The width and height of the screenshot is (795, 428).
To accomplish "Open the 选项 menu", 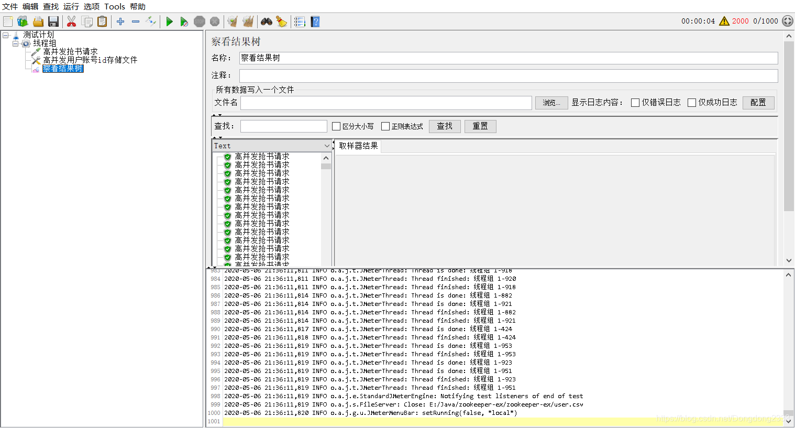I will coord(92,6).
